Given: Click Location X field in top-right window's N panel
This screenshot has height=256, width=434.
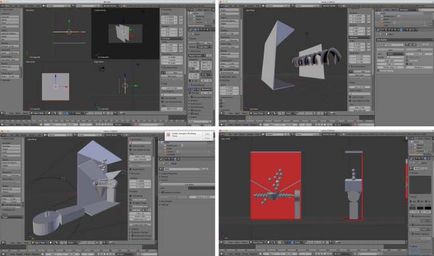Looking at the screenshot, I should point(357,16).
